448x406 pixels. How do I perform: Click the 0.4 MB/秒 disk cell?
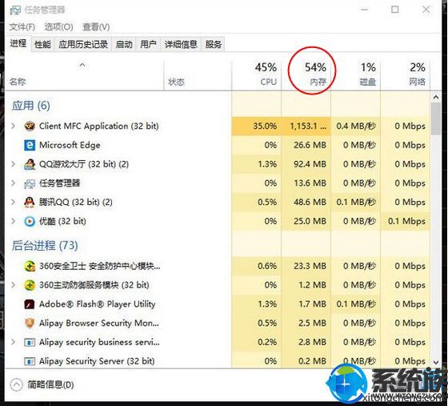[x=356, y=126]
